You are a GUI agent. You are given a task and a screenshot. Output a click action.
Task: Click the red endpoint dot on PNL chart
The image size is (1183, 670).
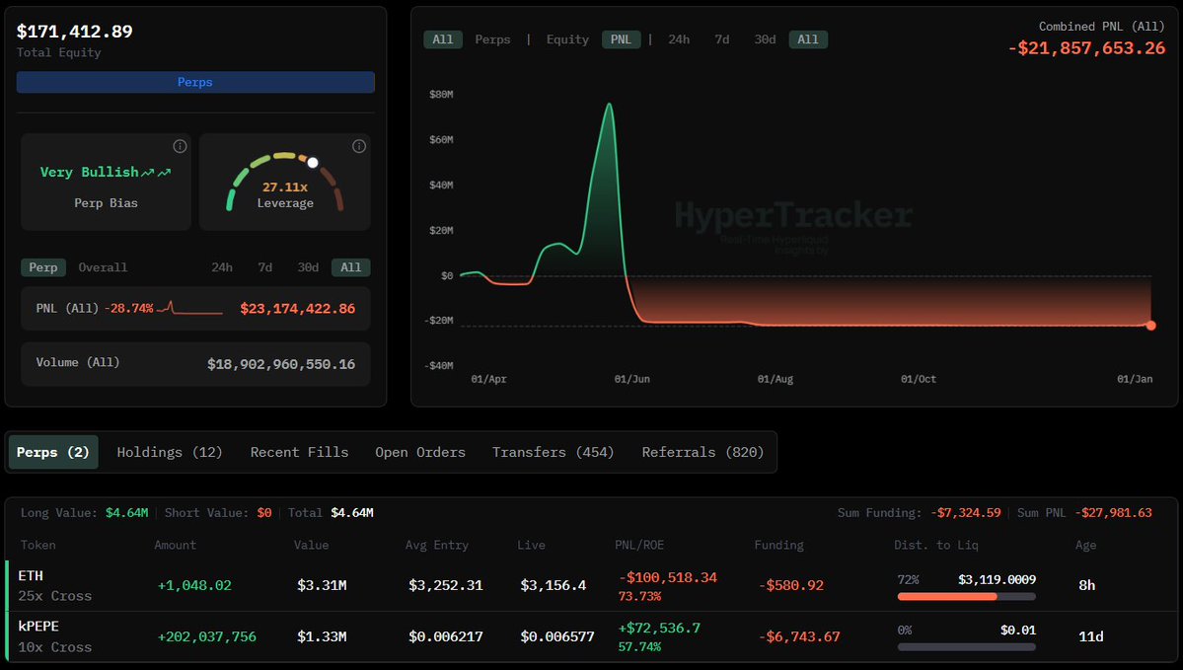pyautogui.click(x=1150, y=325)
